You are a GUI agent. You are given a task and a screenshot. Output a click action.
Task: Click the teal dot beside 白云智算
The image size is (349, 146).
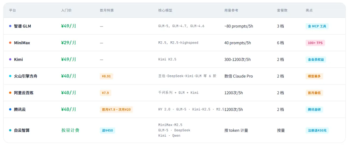(10, 130)
